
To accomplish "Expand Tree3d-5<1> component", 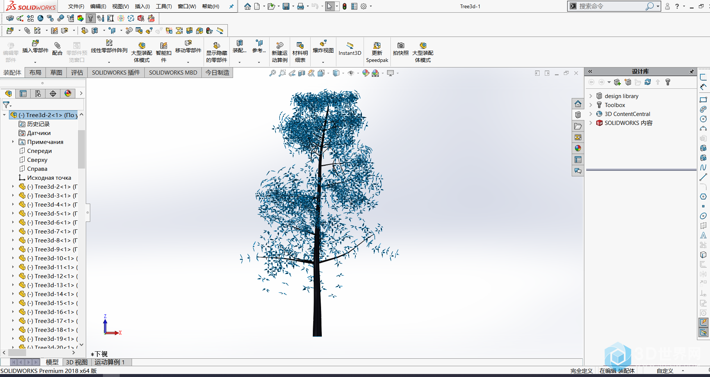I will [x=13, y=213].
